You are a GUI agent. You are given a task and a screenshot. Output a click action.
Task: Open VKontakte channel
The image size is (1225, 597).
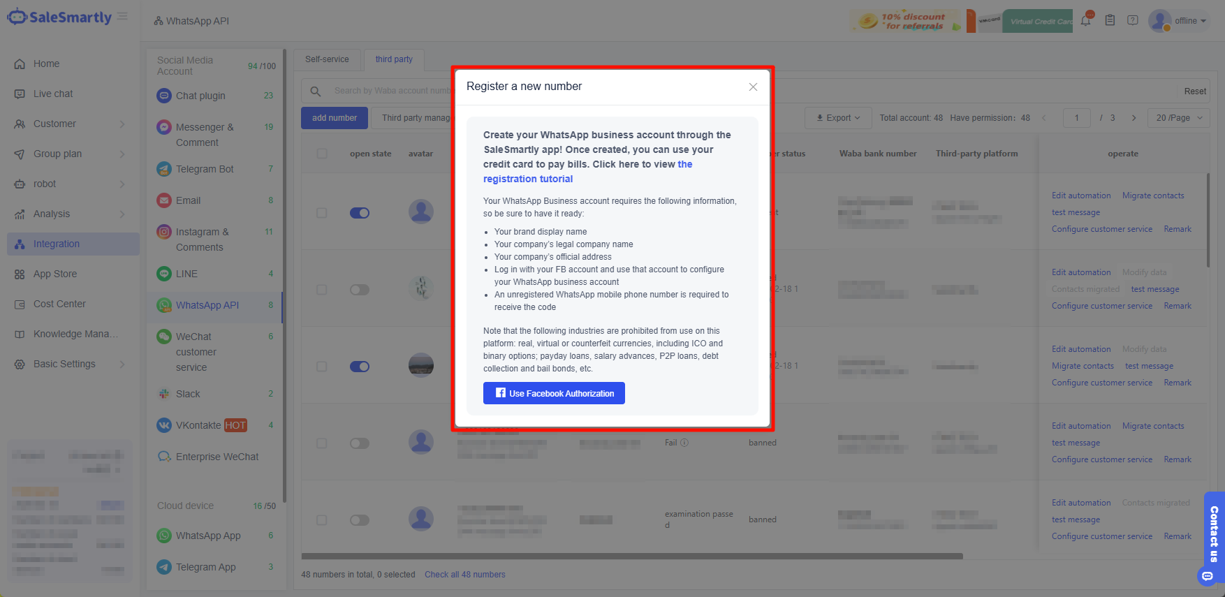point(214,425)
